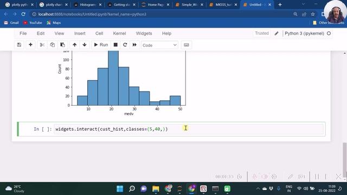Screen dimensions: 347x195
Task: Click the In [ ]: cell prompt
Action: [x=43, y=129]
